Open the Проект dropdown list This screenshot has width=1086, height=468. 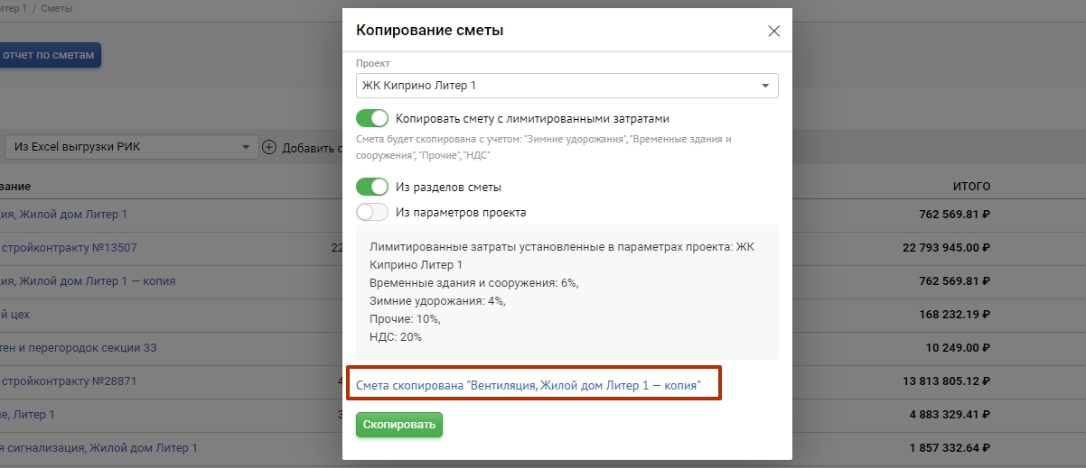pyautogui.click(x=566, y=86)
